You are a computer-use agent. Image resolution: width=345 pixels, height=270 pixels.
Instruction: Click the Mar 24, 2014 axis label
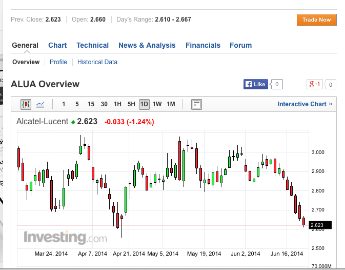click(51, 254)
